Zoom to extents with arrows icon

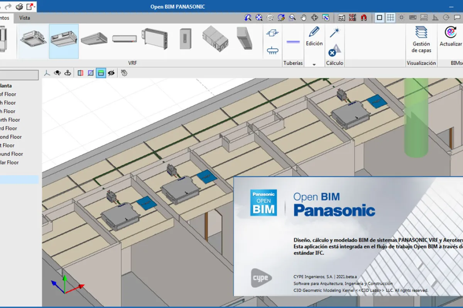[259, 17]
